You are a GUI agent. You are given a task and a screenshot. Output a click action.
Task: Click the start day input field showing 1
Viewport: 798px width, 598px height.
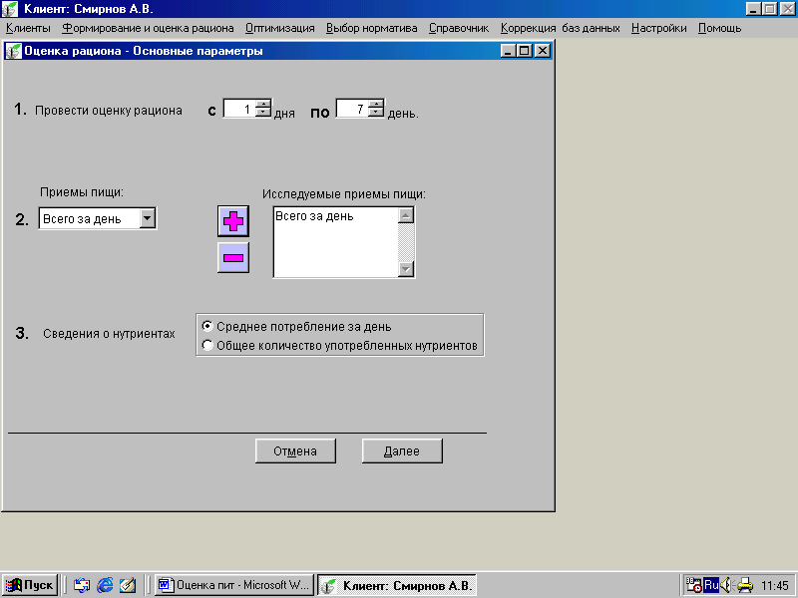239,109
